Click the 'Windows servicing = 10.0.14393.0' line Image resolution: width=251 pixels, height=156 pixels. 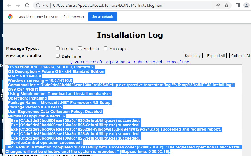40,80
